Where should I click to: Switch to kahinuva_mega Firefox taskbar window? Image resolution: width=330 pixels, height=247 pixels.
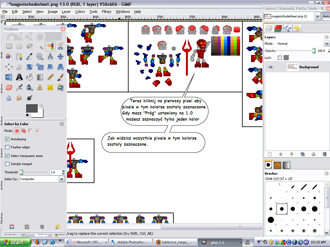176,242
